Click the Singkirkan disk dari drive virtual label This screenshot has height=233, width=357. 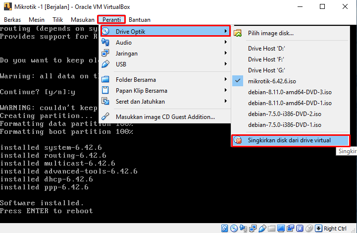289,140
